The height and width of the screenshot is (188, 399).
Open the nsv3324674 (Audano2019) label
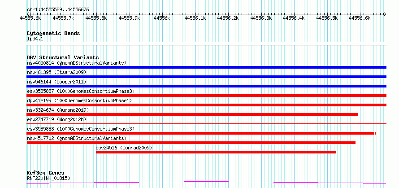point(58,110)
